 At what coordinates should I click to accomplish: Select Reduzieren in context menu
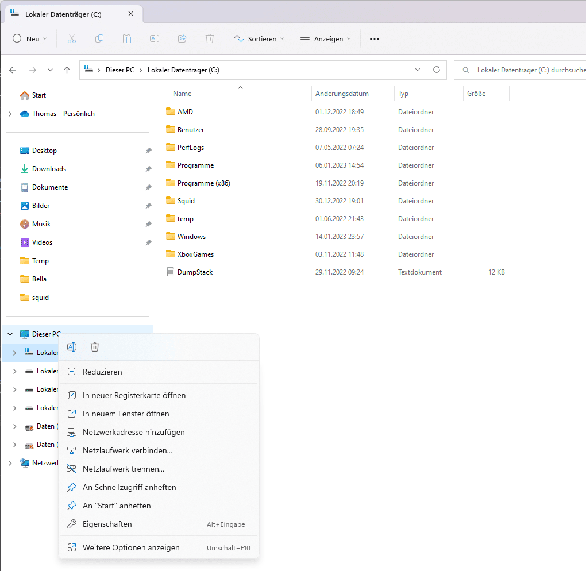(x=159, y=372)
